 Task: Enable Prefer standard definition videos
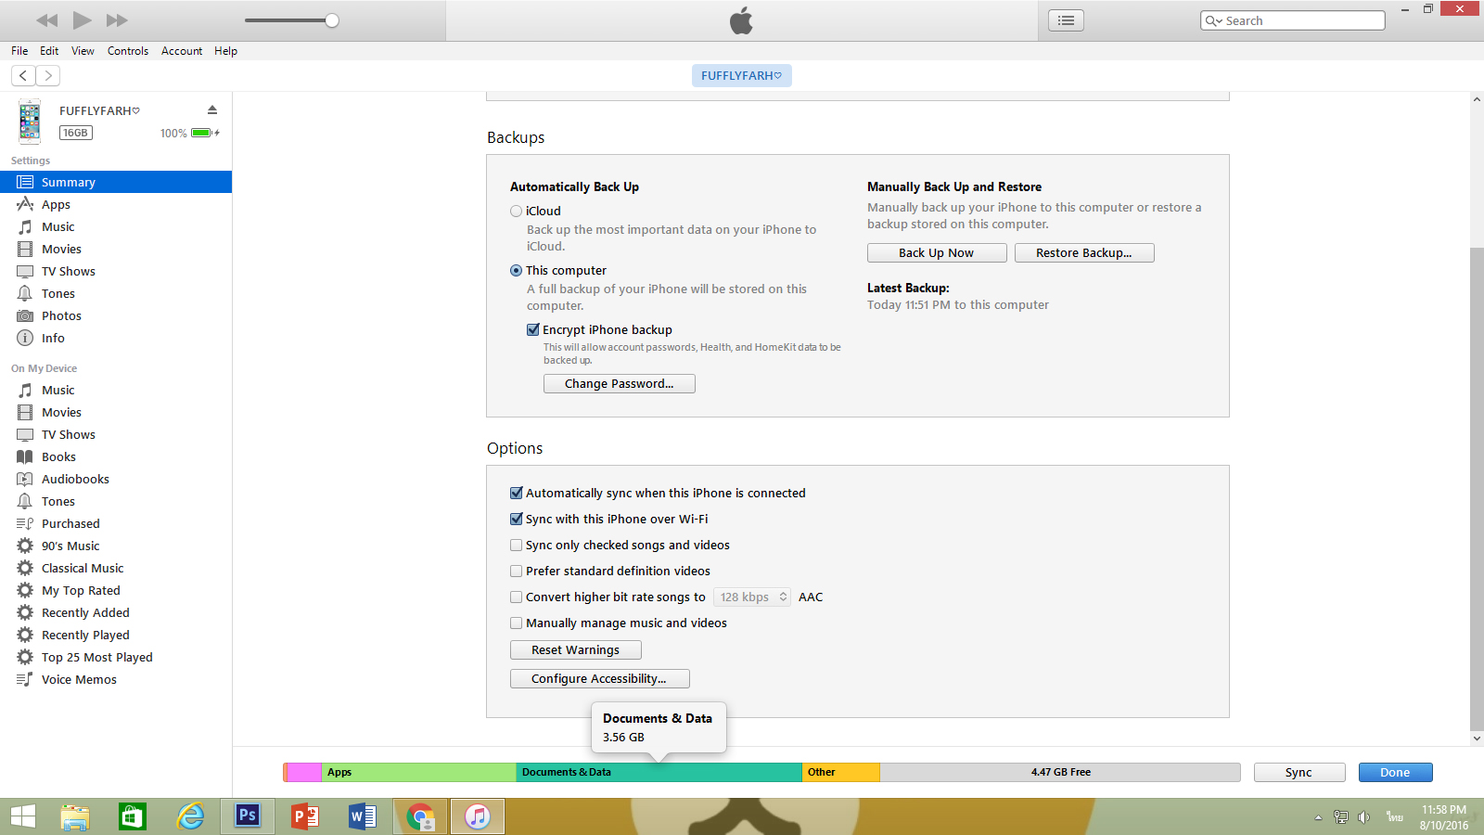(x=517, y=571)
